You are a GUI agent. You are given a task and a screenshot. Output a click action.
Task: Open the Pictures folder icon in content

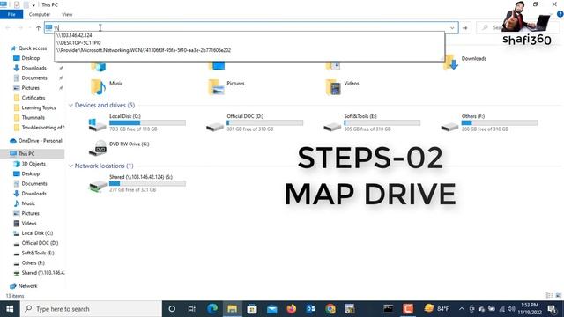coord(216,86)
